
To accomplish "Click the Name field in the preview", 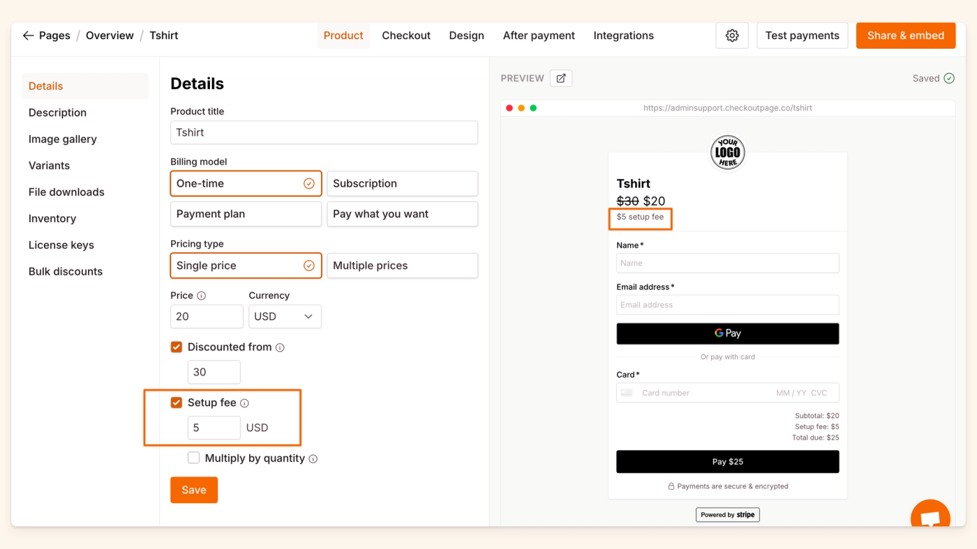I will coord(728,263).
